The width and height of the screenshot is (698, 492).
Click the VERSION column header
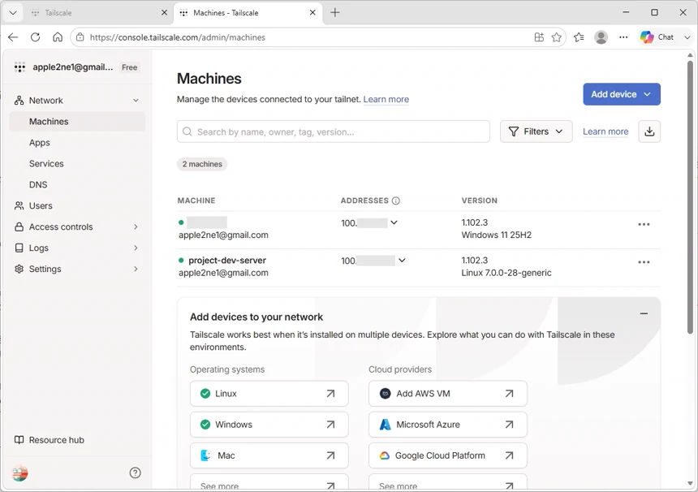point(480,201)
